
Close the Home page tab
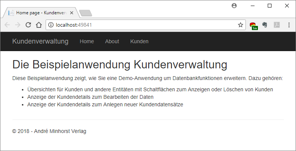coord(72,13)
